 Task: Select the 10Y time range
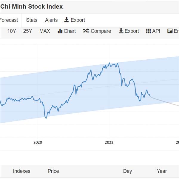click(12, 31)
